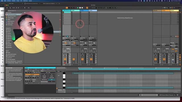The width and height of the screenshot is (182, 102).
Task: Open the Opciones menu
Action: pos(26,1)
